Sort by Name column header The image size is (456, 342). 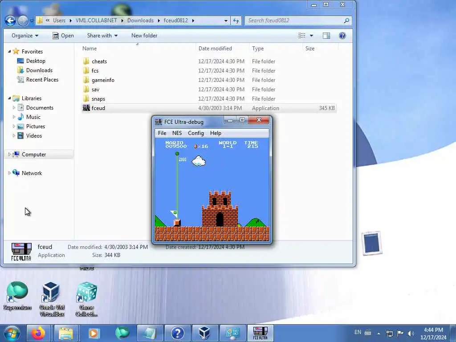click(x=137, y=48)
